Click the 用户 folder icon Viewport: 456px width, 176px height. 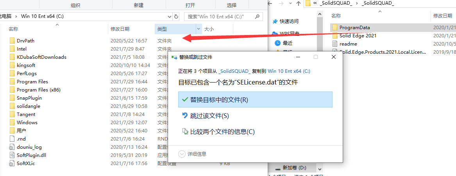(x=12, y=130)
